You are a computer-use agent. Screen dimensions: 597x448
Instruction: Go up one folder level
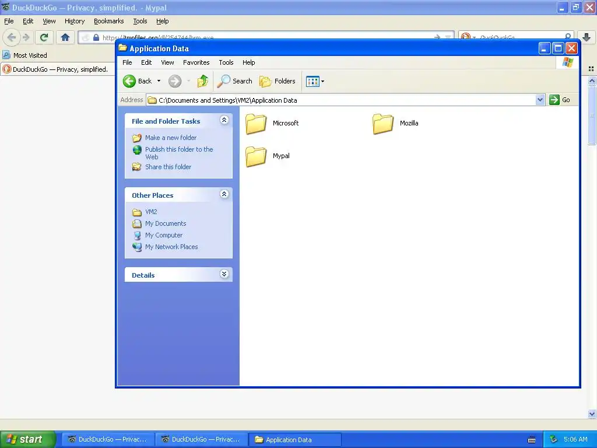pos(202,81)
